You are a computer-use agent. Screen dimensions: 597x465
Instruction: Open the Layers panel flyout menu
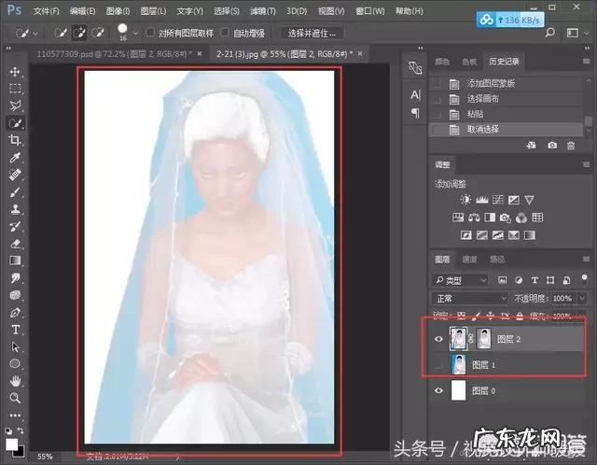tap(586, 259)
